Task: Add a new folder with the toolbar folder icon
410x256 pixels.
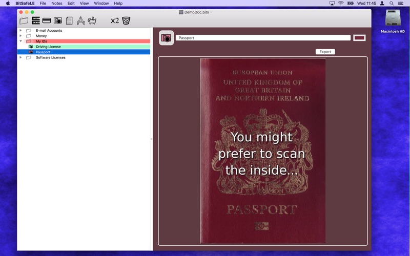Action: (x=24, y=20)
